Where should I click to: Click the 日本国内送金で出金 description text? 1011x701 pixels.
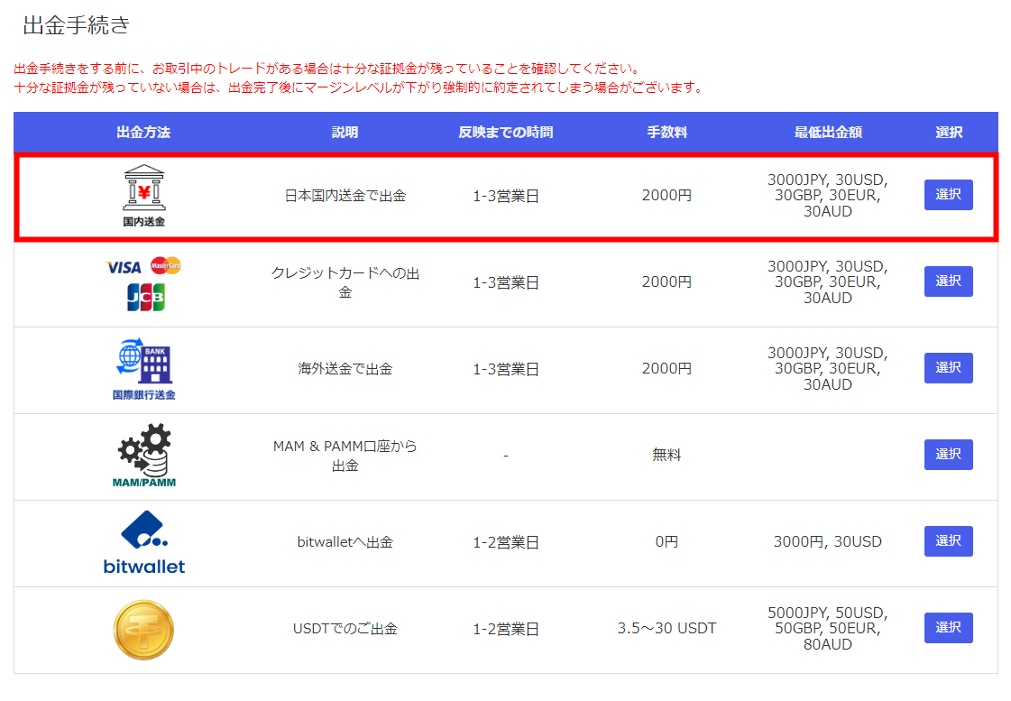coord(345,196)
